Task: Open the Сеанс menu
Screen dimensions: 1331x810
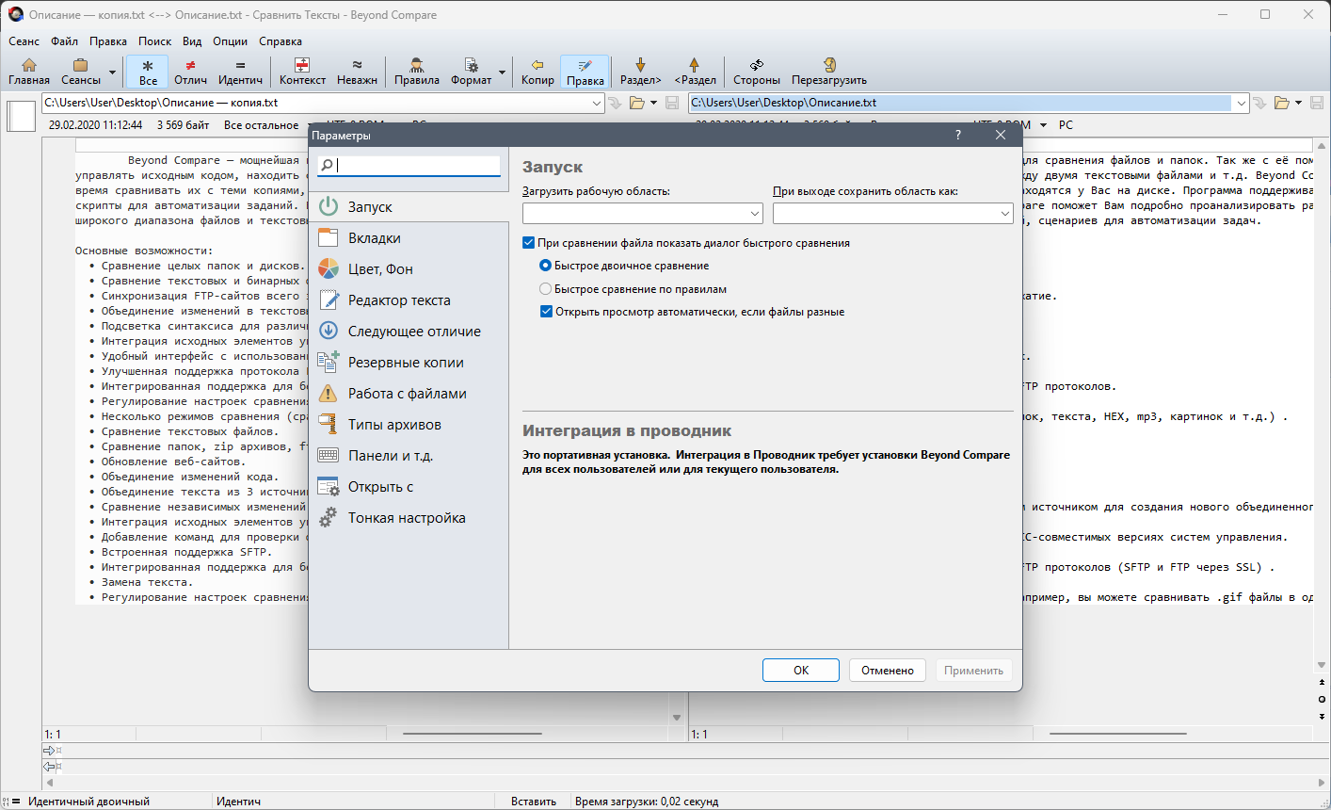Action: pos(24,41)
